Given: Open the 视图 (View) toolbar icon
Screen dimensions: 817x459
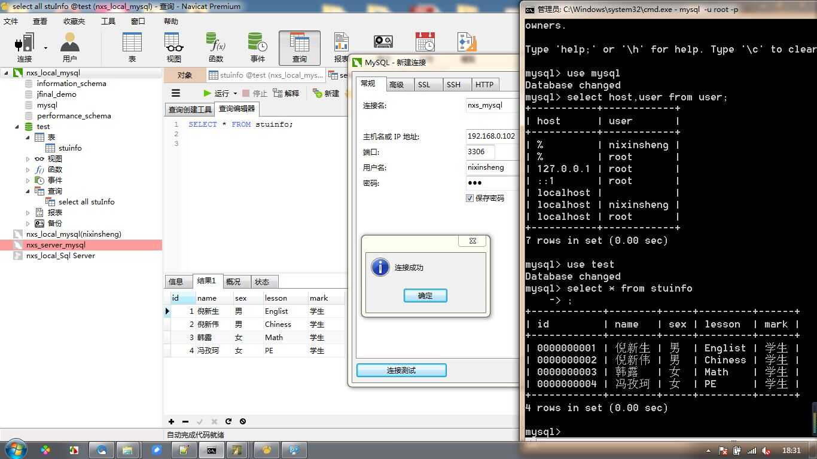Looking at the screenshot, I should point(173,48).
